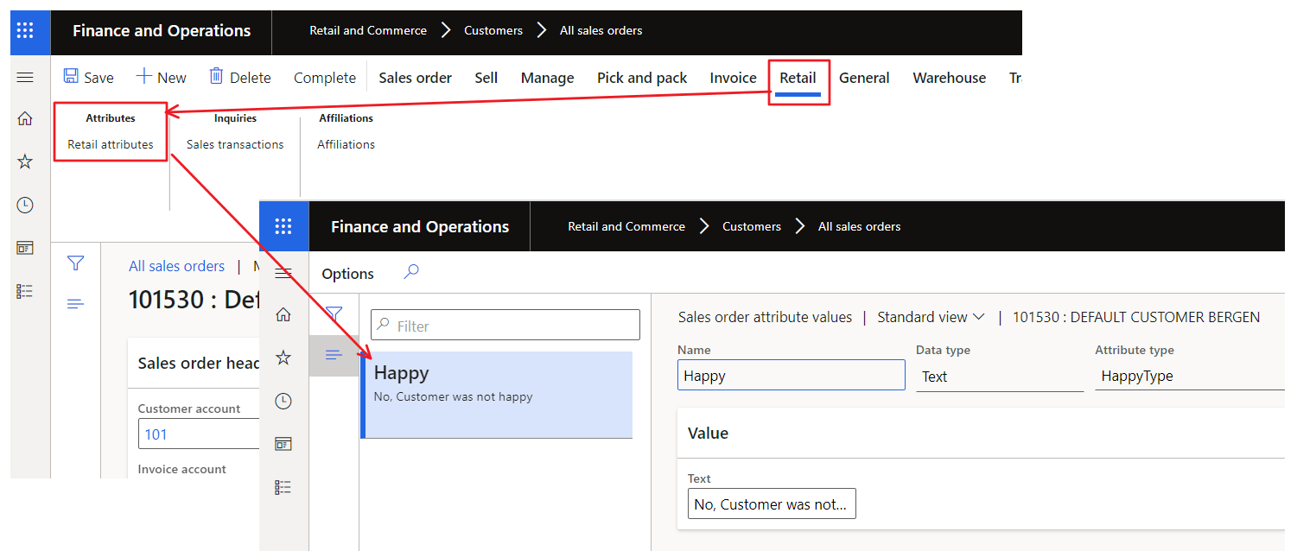Switch to the Retail tab
The height and width of the screenshot is (551, 1297).
click(x=798, y=78)
